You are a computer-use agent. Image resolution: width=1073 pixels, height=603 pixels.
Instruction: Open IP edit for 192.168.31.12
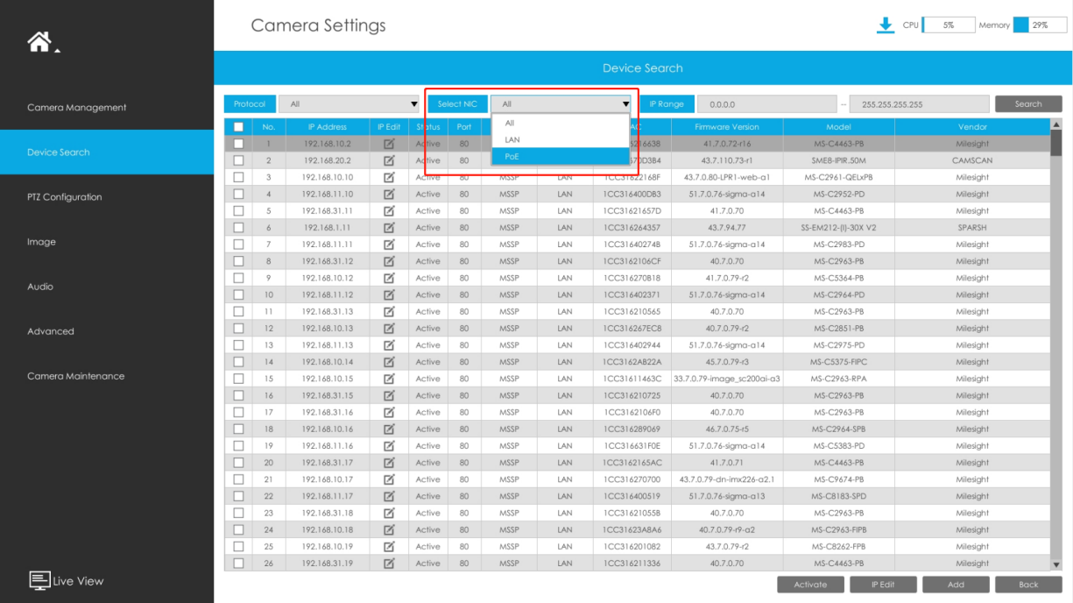coord(389,261)
